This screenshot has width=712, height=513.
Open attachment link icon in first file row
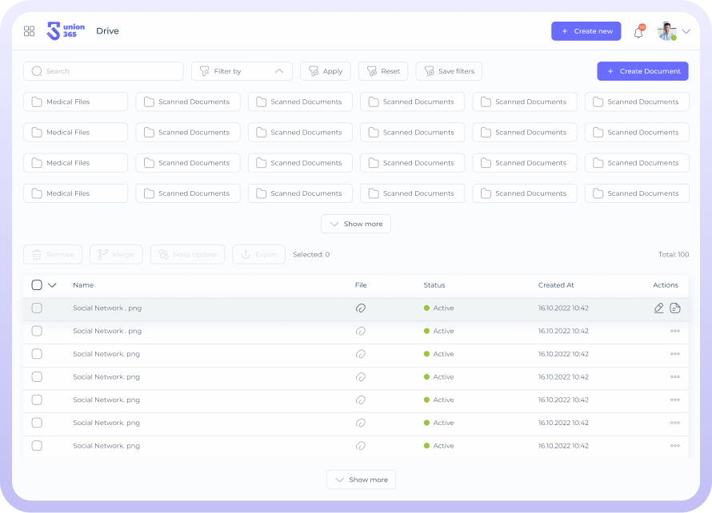[x=361, y=308]
